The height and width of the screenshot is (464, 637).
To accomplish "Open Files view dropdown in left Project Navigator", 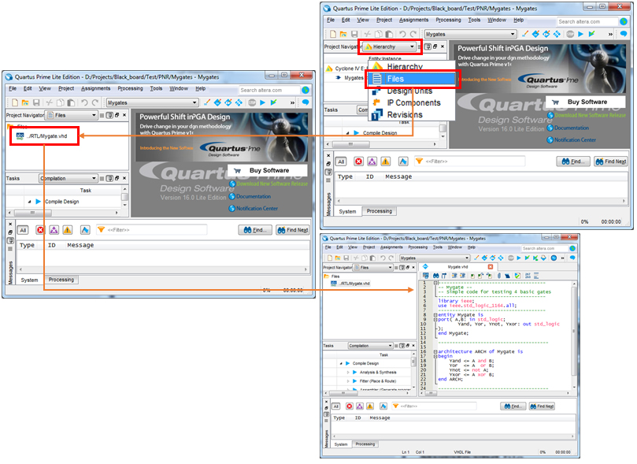I will pyautogui.click(x=72, y=115).
